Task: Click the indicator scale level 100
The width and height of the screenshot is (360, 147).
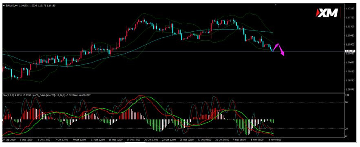Action: pos(347,95)
